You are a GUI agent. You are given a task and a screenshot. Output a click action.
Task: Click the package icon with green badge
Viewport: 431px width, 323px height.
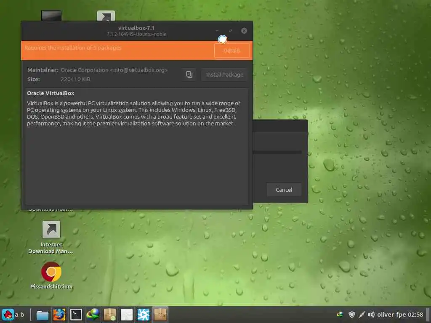coord(110,315)
